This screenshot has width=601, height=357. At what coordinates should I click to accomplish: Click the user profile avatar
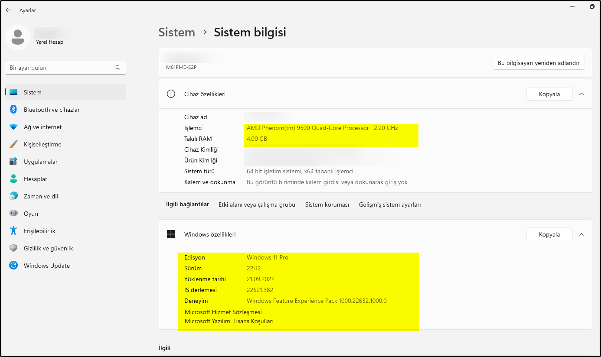[x=18, y=37]
